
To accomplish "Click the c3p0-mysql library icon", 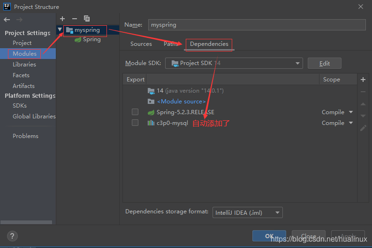I will [151, 123].
